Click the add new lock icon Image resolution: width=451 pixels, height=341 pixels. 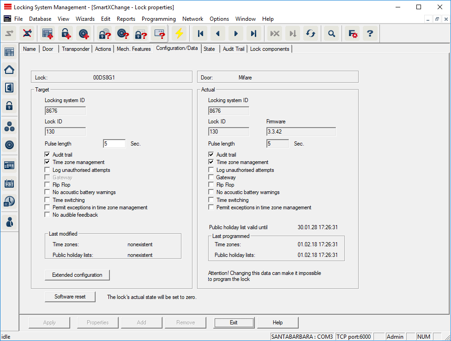coord(66,33)
